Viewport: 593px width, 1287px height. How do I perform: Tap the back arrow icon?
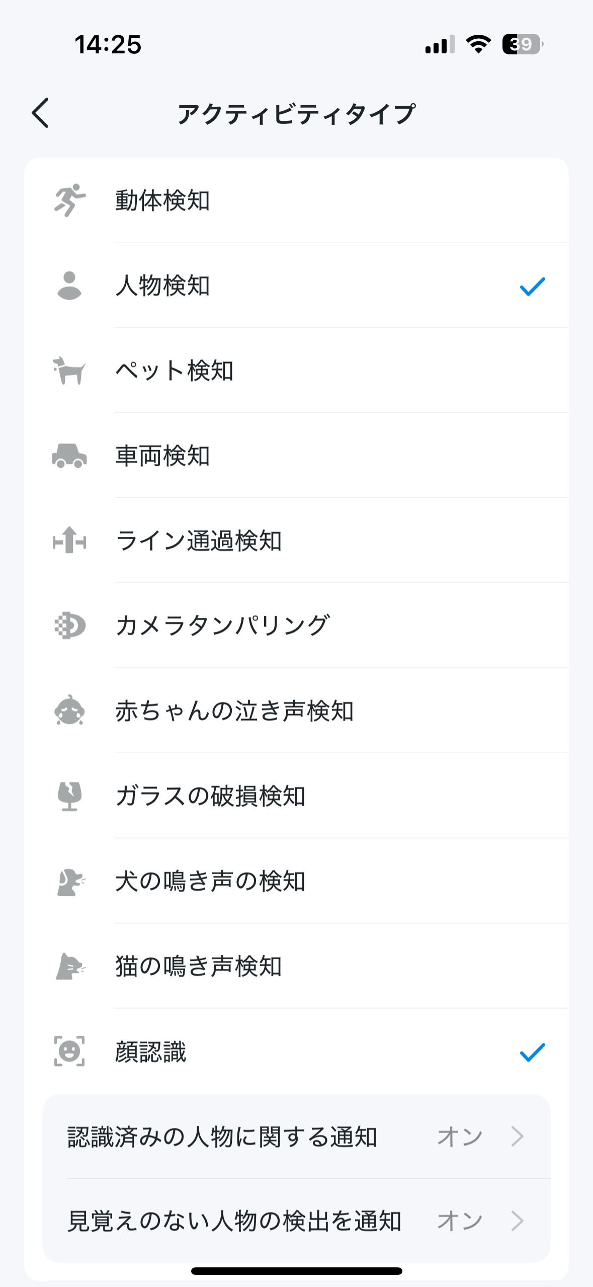pos(41,113)
